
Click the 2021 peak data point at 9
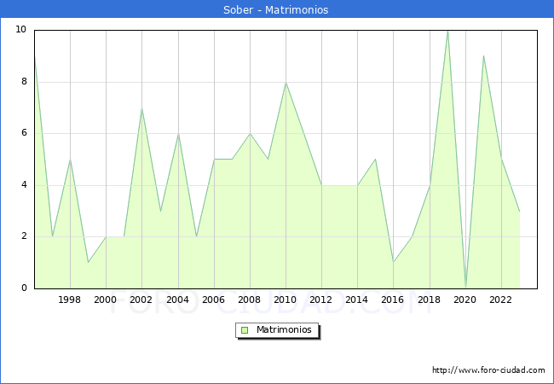[483, 55]
